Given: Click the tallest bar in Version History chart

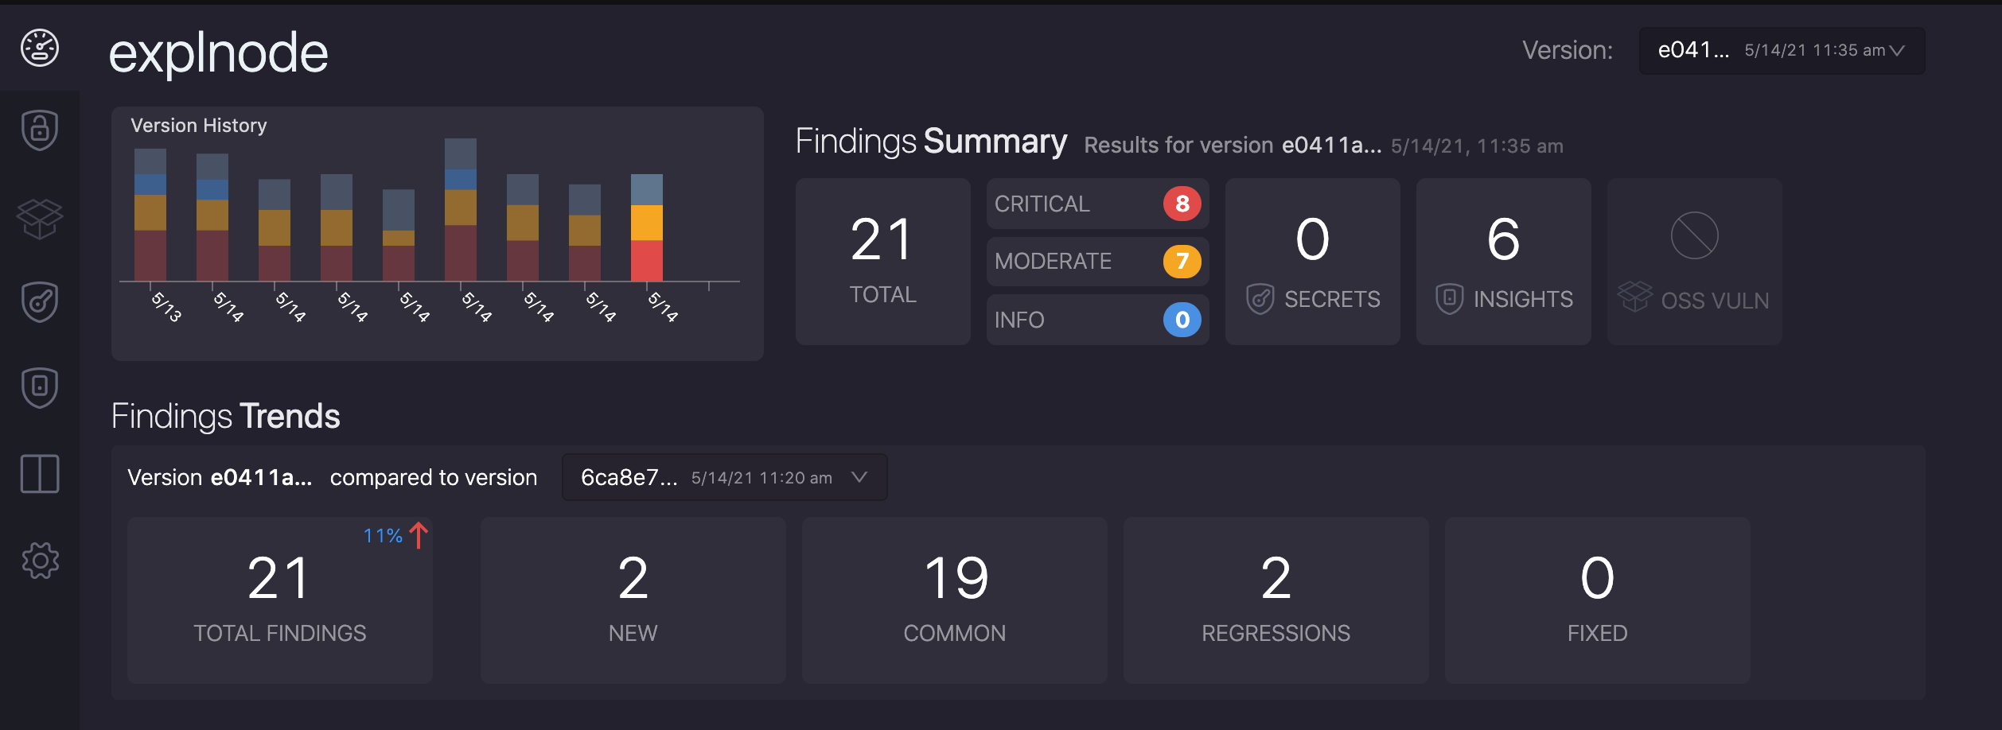Looking at the screenshot, I should [x=461, y=210].
